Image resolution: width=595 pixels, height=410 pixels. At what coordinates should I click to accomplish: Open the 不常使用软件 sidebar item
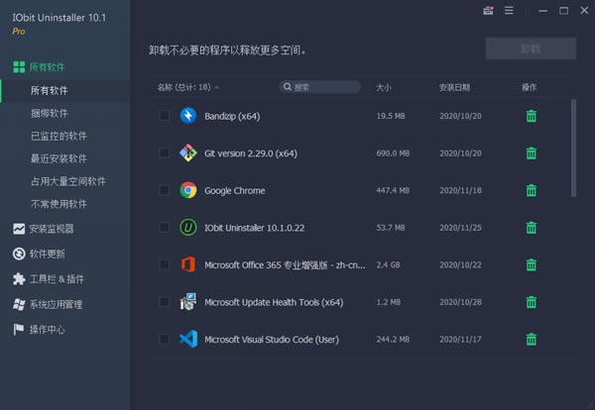coord(59,204)
